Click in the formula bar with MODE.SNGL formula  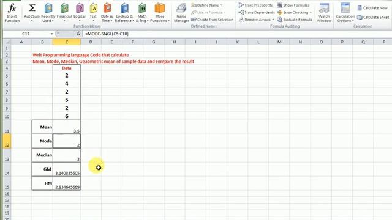coord(236,34)
